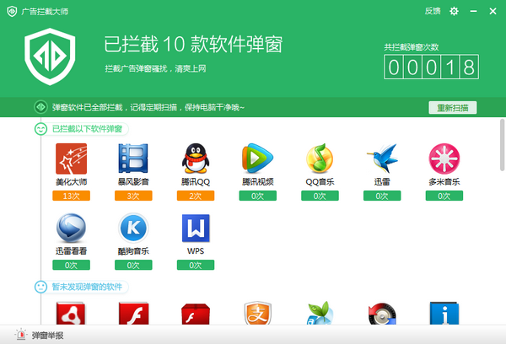Open the 反馈 feedback link
Viewport: 506px width, 344px height.
pyautogui.click(x=433, y=11)
